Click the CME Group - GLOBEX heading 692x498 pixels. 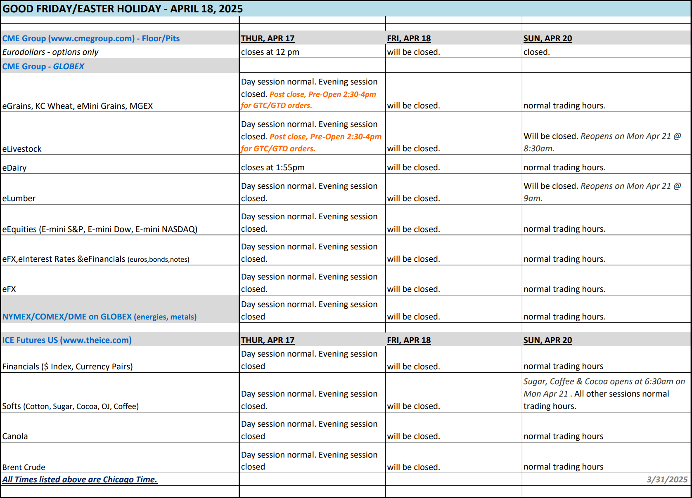[43, 66]
